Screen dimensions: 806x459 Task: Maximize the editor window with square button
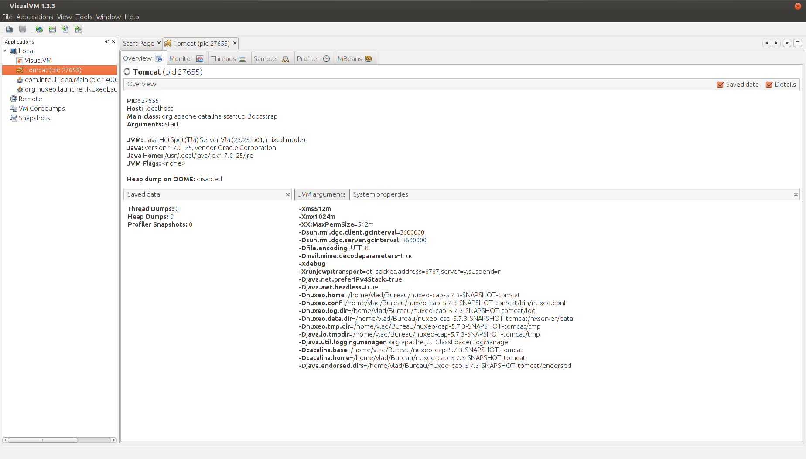click(x=798, y=43)
